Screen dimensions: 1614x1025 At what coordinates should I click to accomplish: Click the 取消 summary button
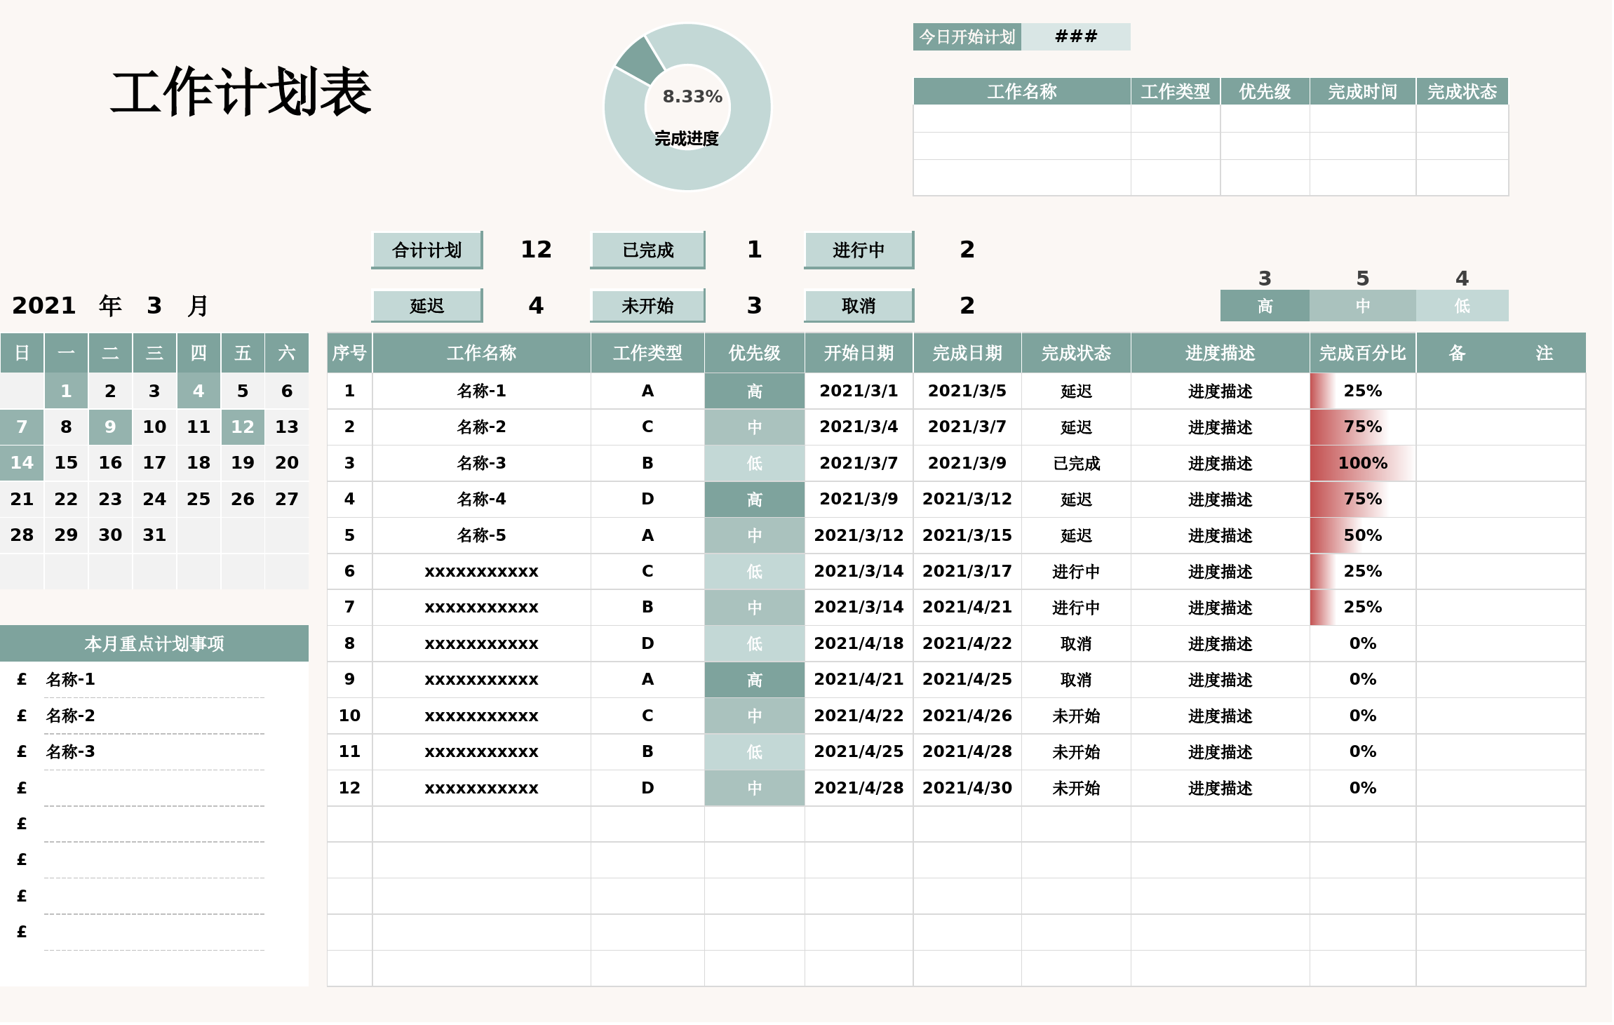click(x=859, y=306)
